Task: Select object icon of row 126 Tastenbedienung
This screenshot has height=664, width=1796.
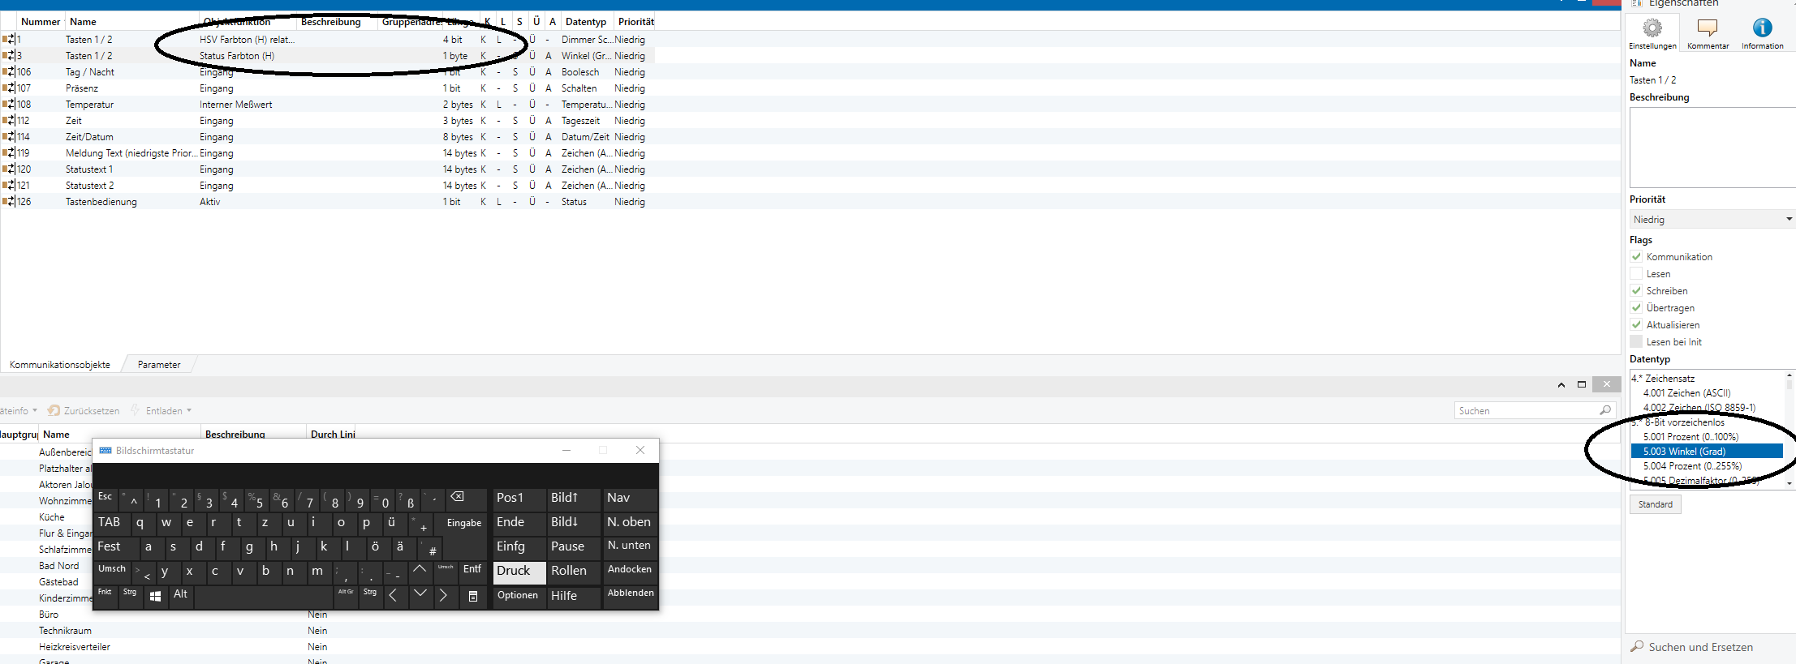Action: [9, 202]
